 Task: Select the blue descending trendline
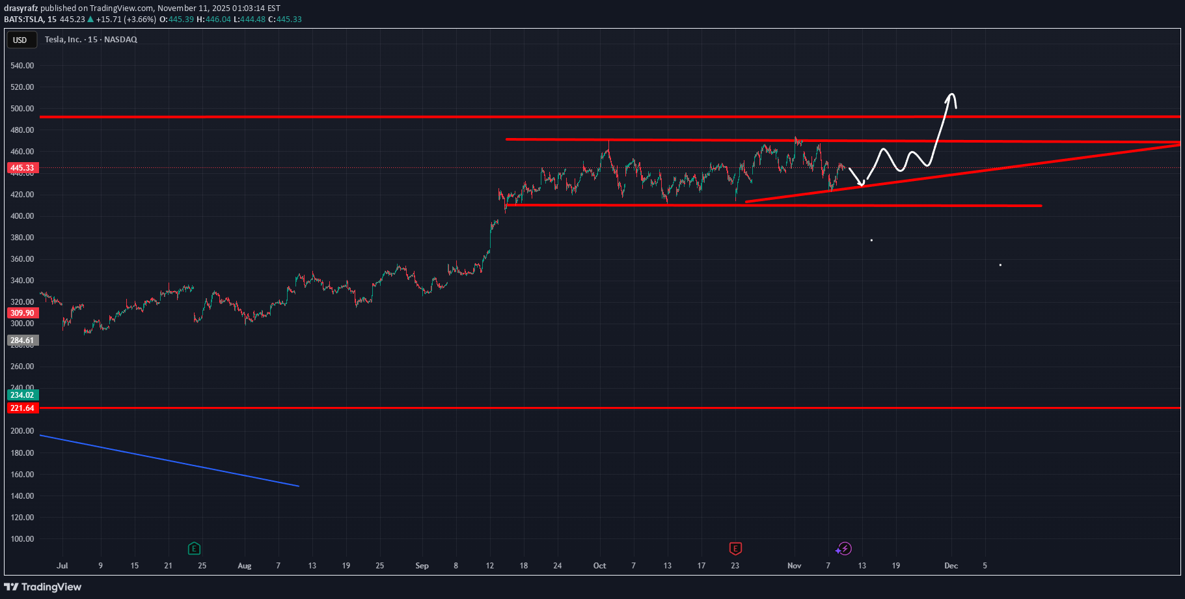click(169, 460)
